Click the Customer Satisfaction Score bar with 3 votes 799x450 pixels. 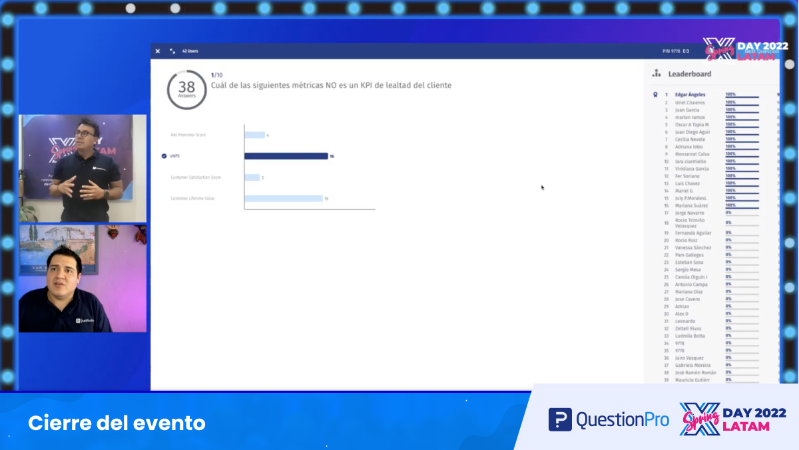(x=252, y=177)
